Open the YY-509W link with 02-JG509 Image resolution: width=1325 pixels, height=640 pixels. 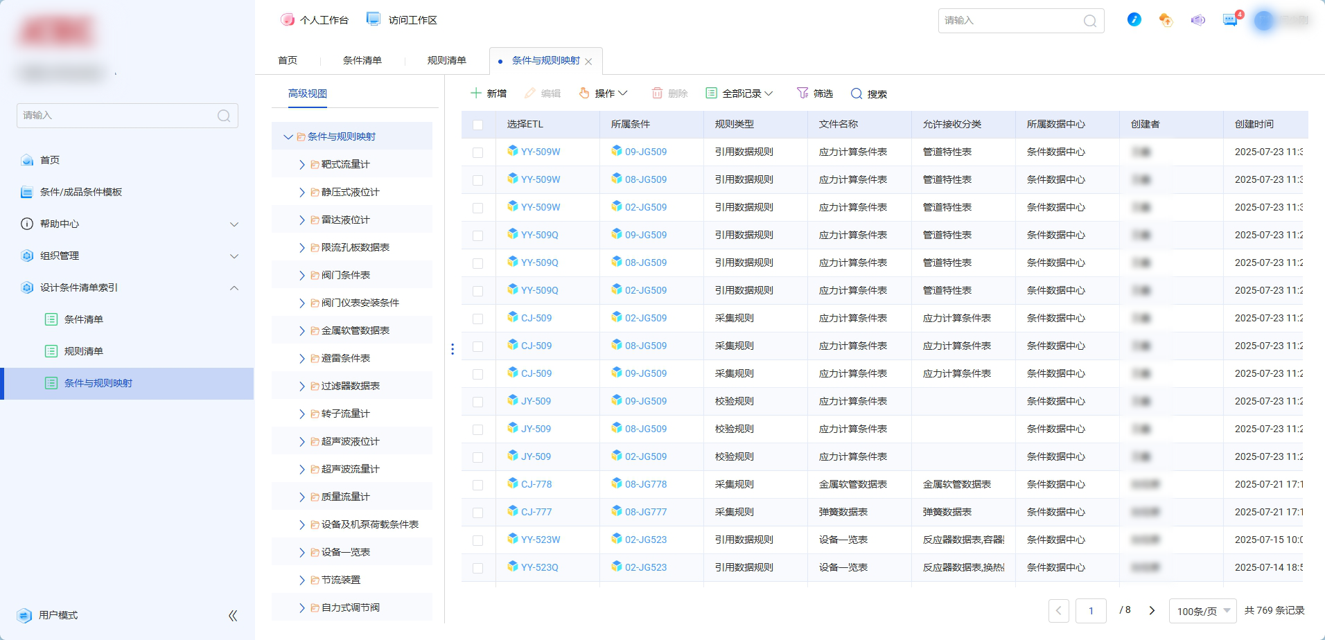click(541, 207)
